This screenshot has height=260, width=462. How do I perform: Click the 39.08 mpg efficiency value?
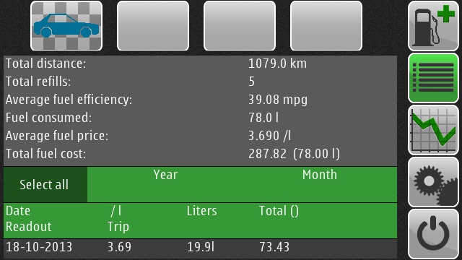point(278,100)
